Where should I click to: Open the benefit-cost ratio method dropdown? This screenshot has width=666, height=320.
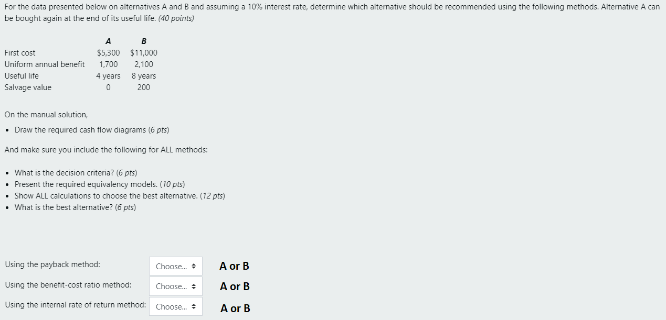(x=176, y=286)
